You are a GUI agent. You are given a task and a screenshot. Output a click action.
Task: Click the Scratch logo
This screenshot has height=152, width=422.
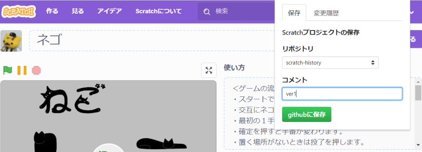tap(19, 12)
